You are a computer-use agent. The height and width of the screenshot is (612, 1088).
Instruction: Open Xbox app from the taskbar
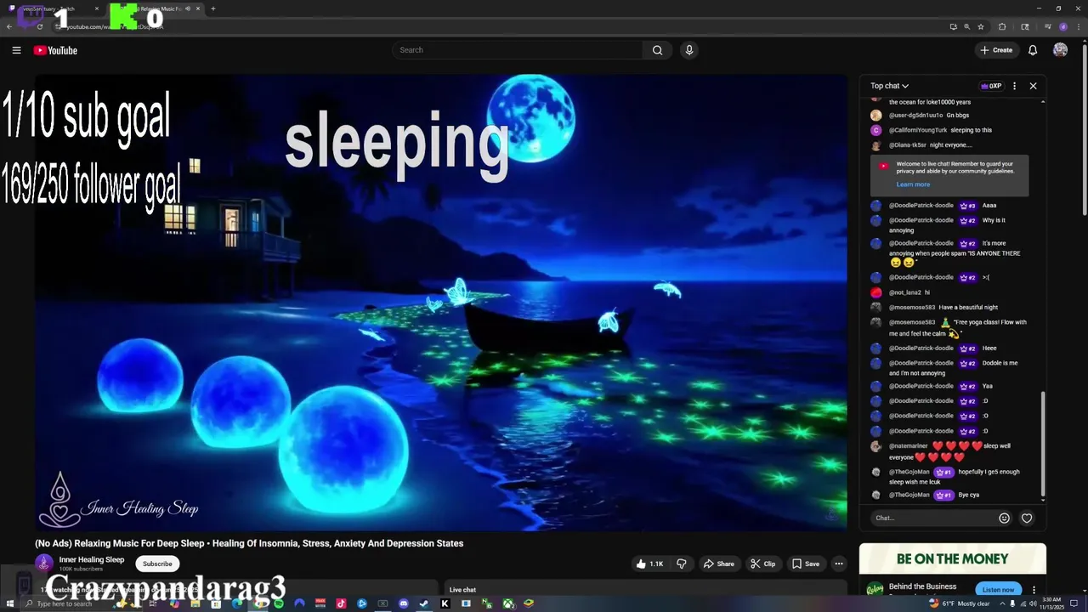[x=507, y=603]
